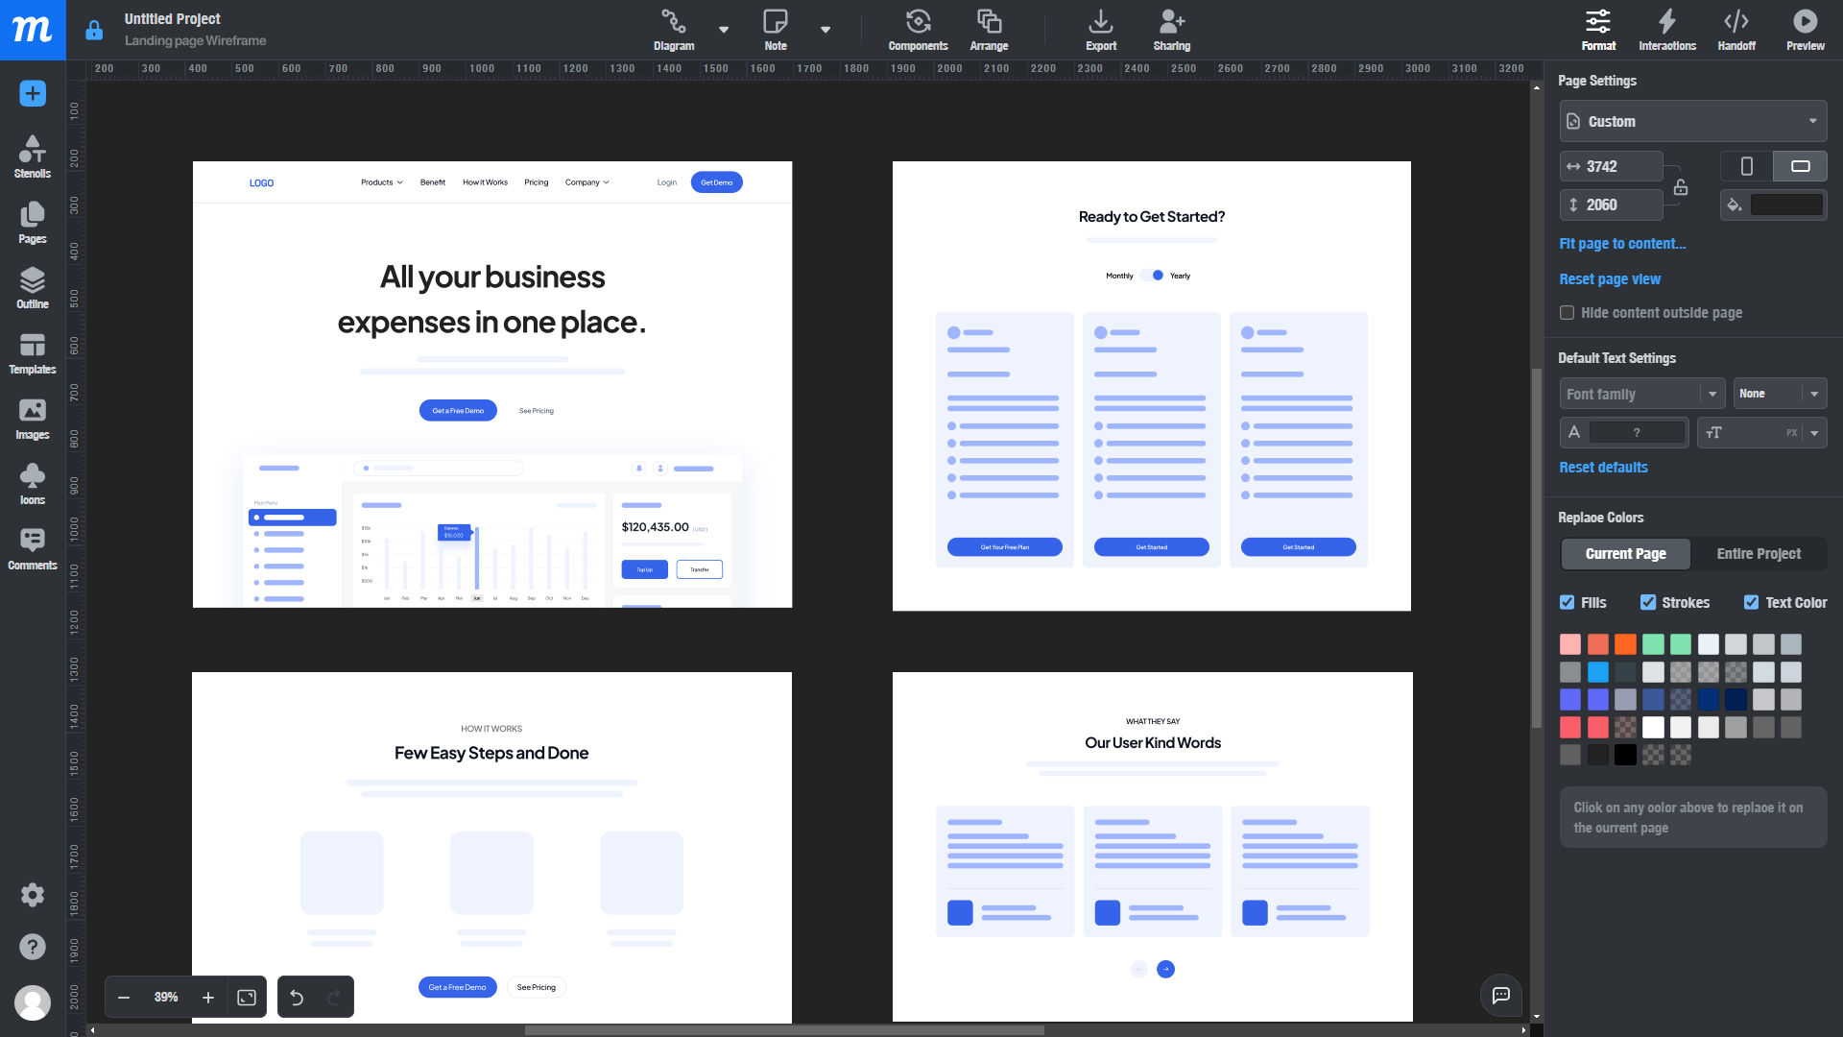Click the hero section with 'All your business'

tap(492, 384)
